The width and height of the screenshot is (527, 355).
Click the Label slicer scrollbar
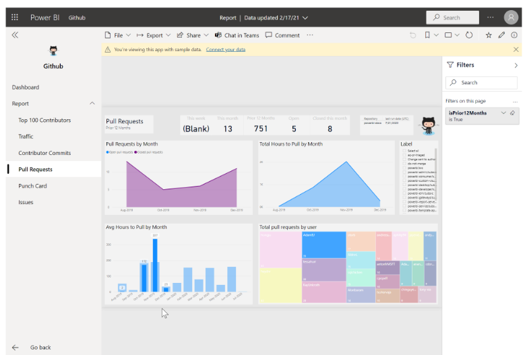[436, 174]
